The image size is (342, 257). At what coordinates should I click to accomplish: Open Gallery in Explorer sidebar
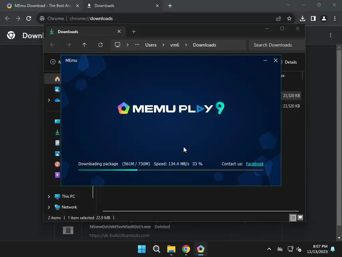click(57, 89)
